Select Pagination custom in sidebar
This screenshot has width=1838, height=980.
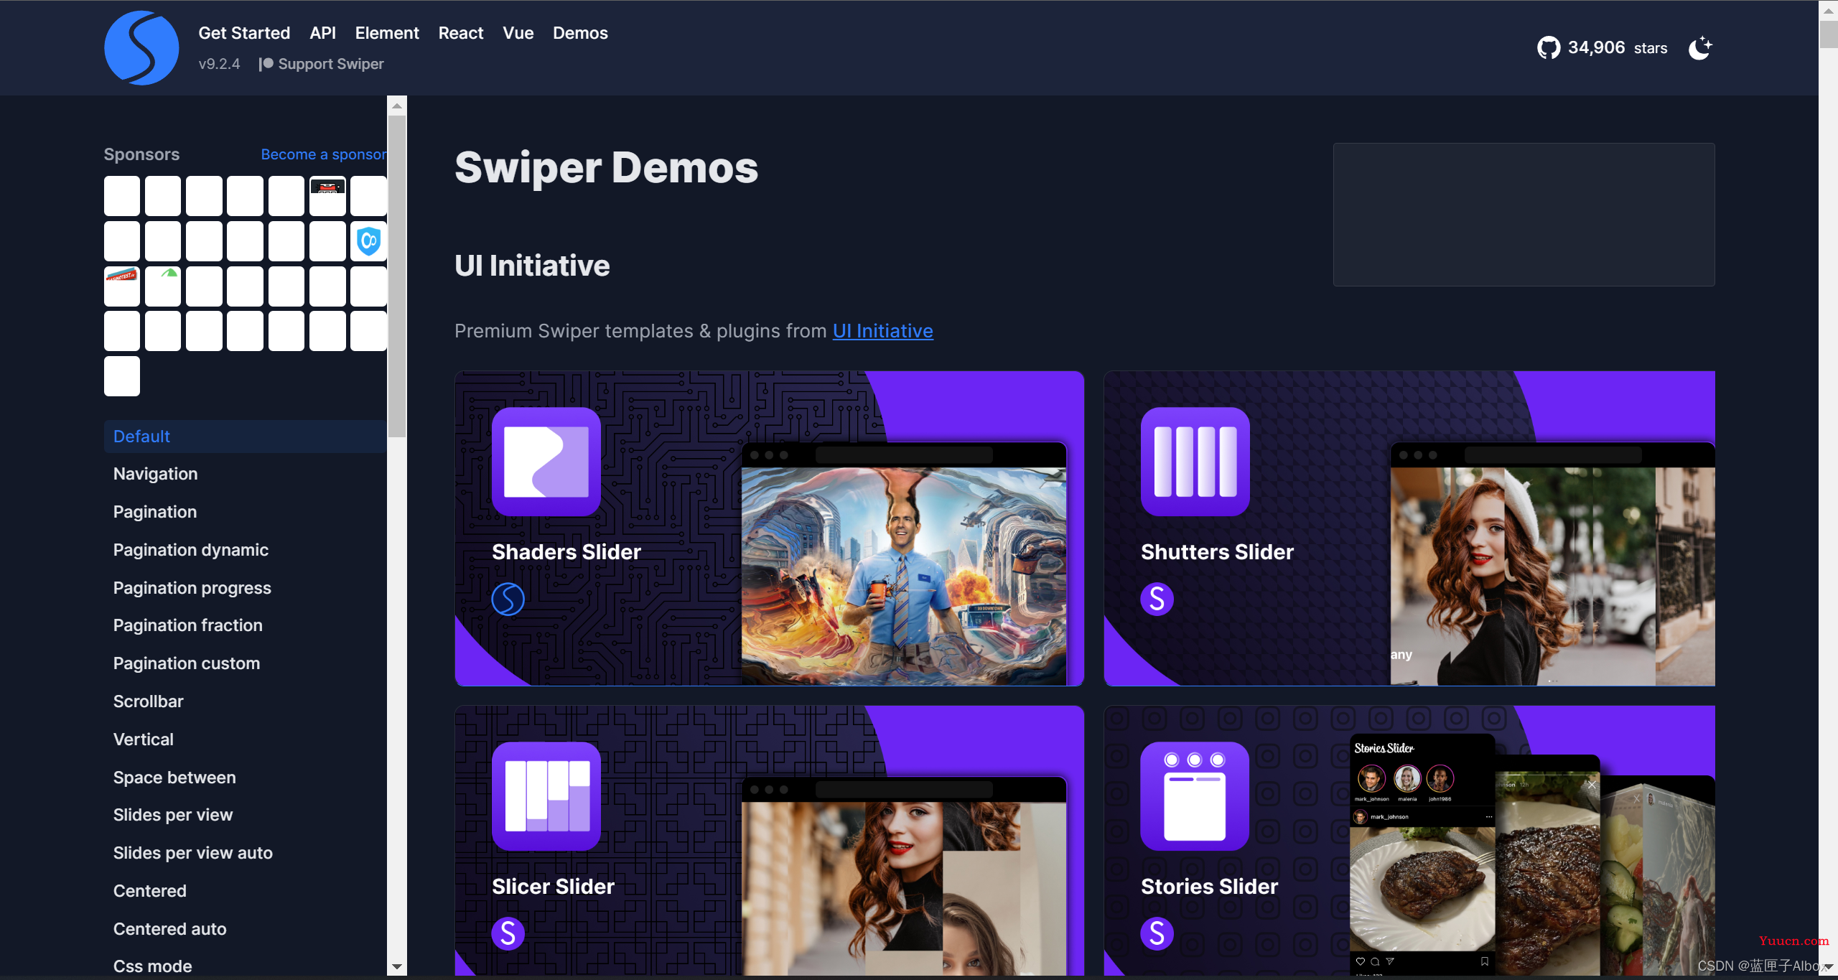187,663
